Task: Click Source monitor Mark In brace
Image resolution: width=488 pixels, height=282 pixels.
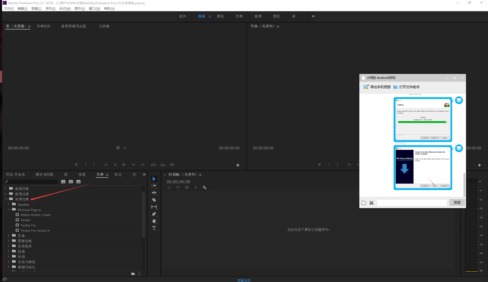Action: pyautogui.click(x=86, y=165)
